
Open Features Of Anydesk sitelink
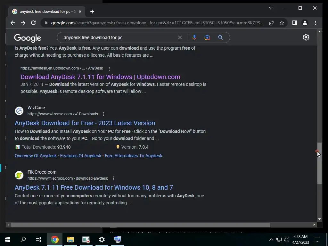pos(80,156)
